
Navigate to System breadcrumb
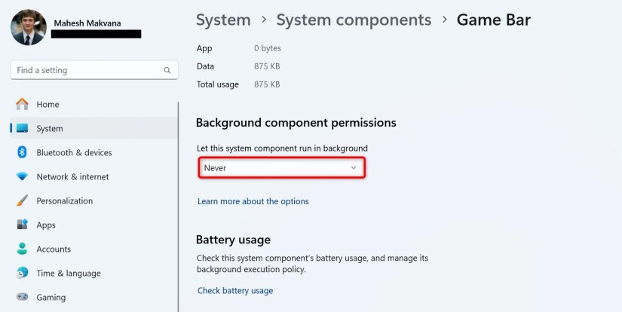click(x=223, y=20)
